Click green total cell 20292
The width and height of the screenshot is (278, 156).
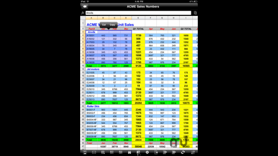138,103
